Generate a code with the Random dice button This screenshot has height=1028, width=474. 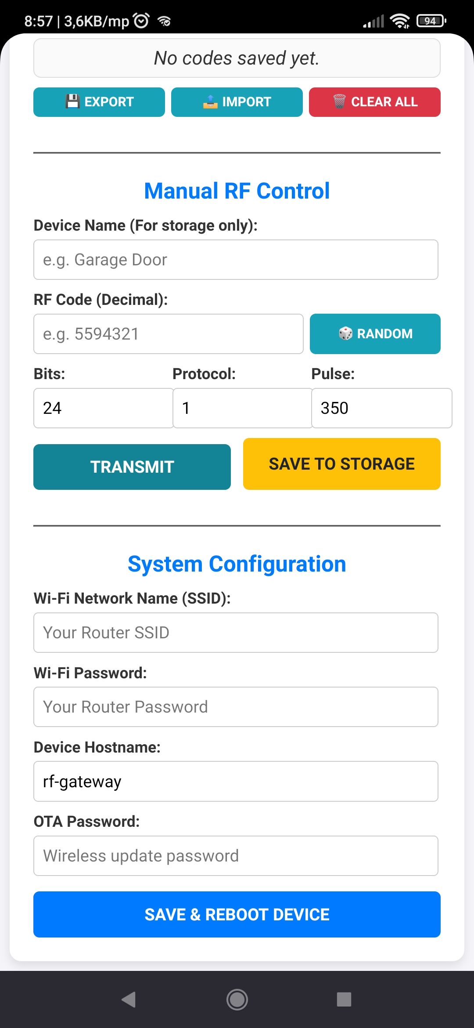[375, 334]
